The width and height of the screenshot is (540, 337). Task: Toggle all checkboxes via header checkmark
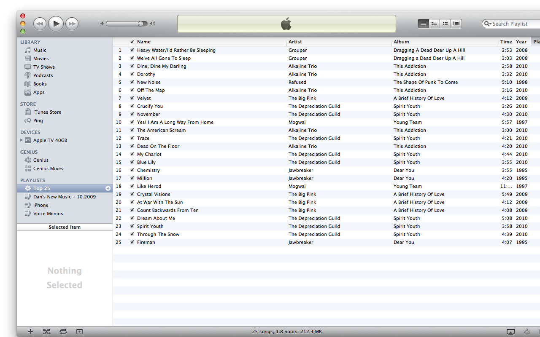[x=132, y=42]
